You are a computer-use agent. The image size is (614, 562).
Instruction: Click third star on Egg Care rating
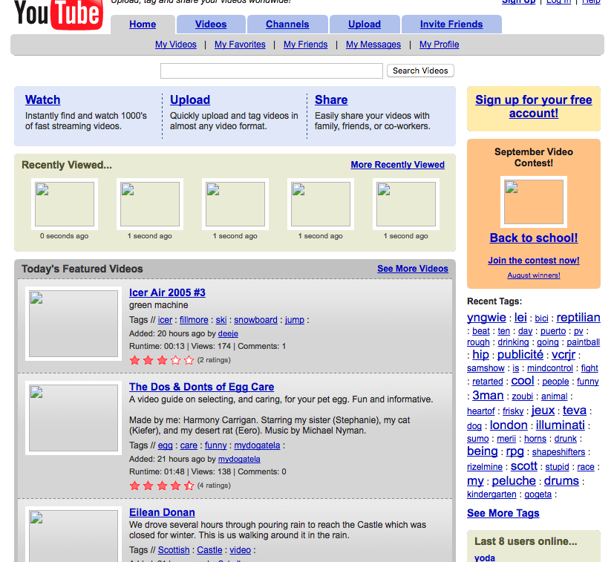(x=162, y=486)
